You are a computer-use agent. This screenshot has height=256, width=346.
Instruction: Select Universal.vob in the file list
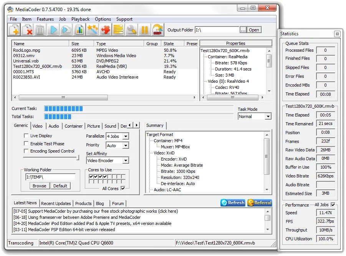[26, 61]
